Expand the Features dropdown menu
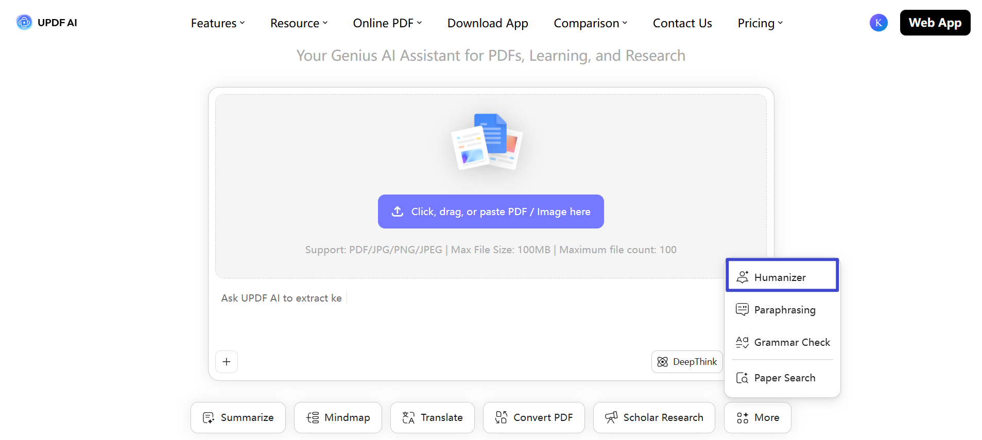982x440 pixels. tap(218, 23)
